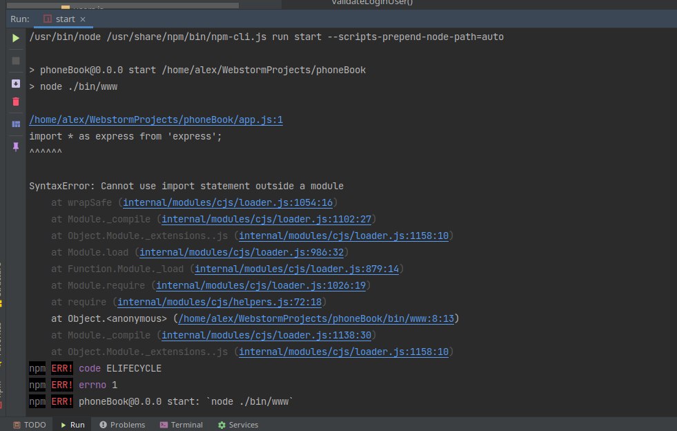This screenshot has width=677, height=431.
Task: Click the Services tab's gear icon
Action: 222,425
